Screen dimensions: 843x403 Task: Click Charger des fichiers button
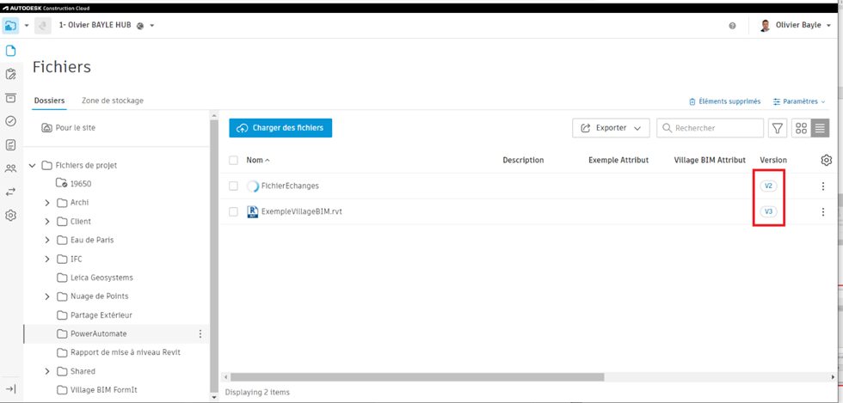coord(280,128)
